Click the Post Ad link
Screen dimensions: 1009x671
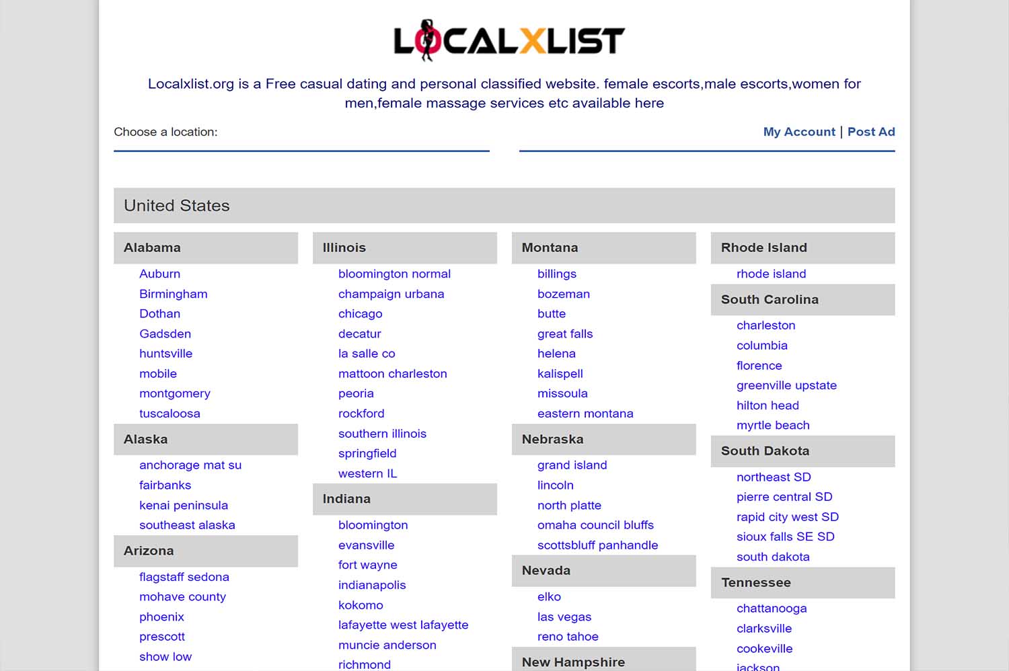(871, 132)
